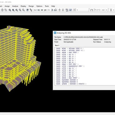Open the Analyze menu
Image resolution: width=115 pixels, height=115 pixels.
coord(15,6)
